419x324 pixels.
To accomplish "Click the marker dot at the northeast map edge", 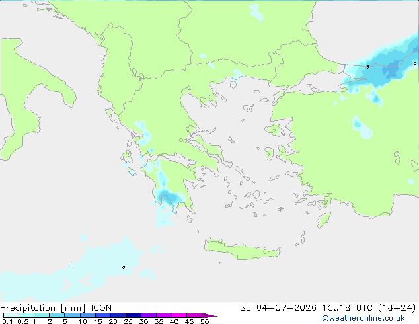I will (415, 63).
